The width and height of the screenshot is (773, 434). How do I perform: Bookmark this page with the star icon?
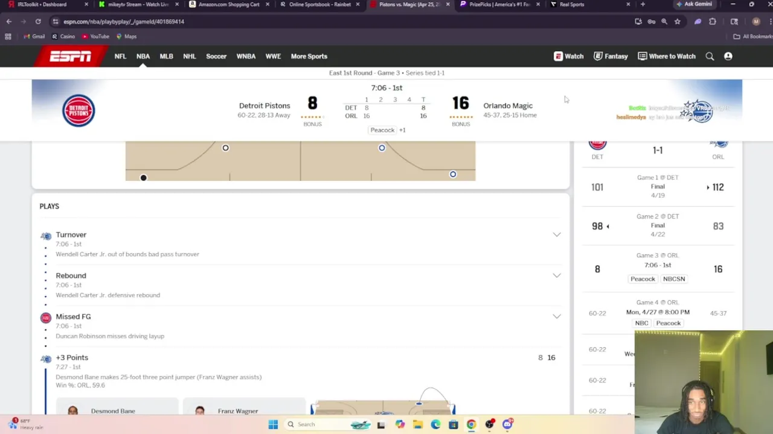(x=677, y=21)
